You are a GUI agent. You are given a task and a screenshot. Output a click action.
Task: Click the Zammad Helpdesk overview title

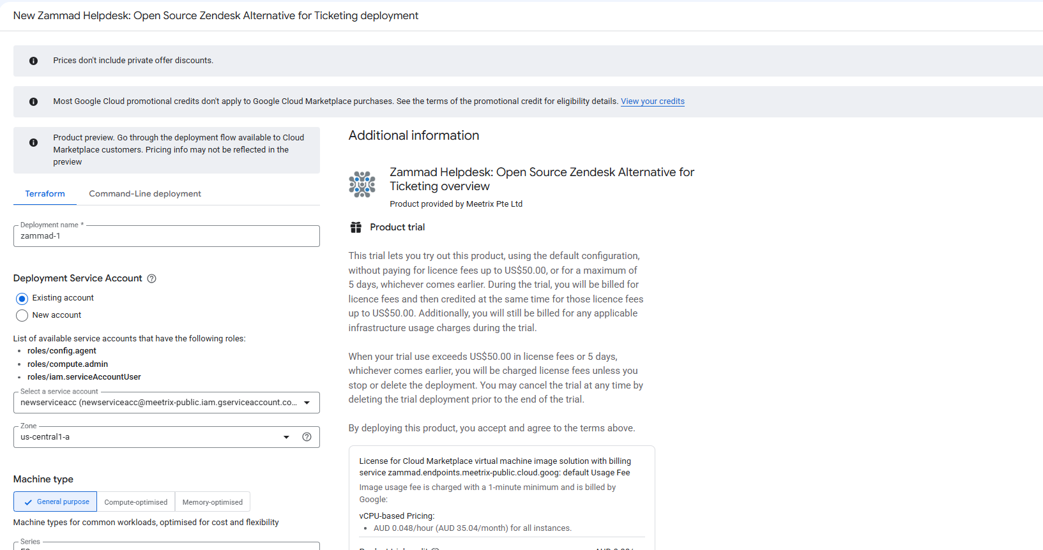(x=542, y=179)
